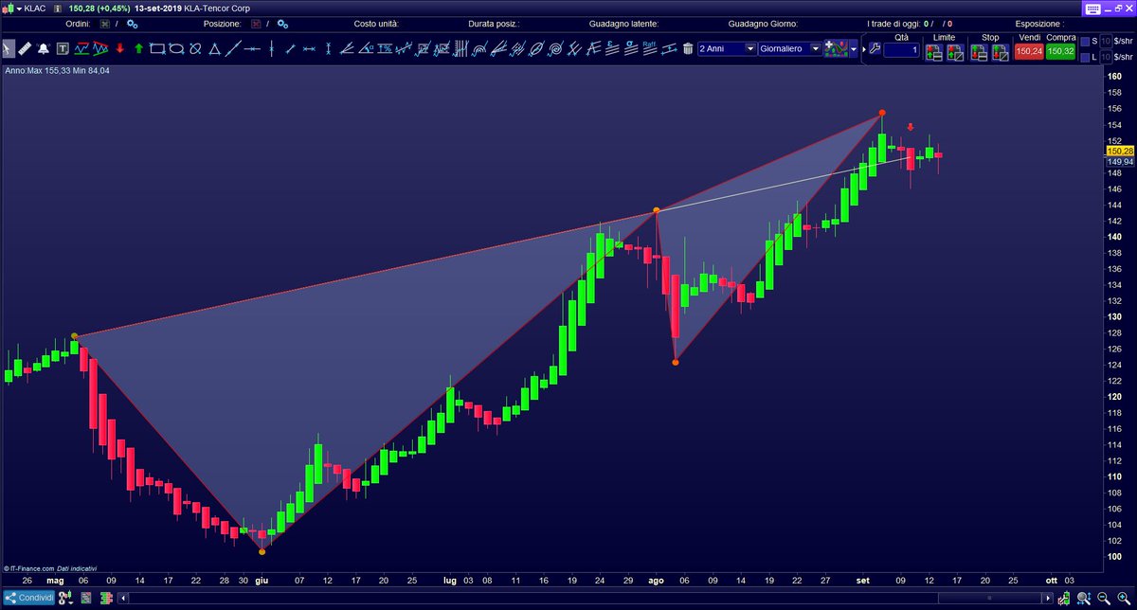Select the ruler measurement tool
Image resolution: width=1137 pixels, height=610 pixels.
click(25, 48)
